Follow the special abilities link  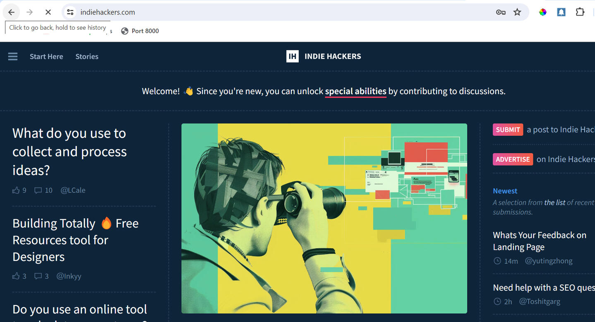pyautogui.click(x=355, y=91)
